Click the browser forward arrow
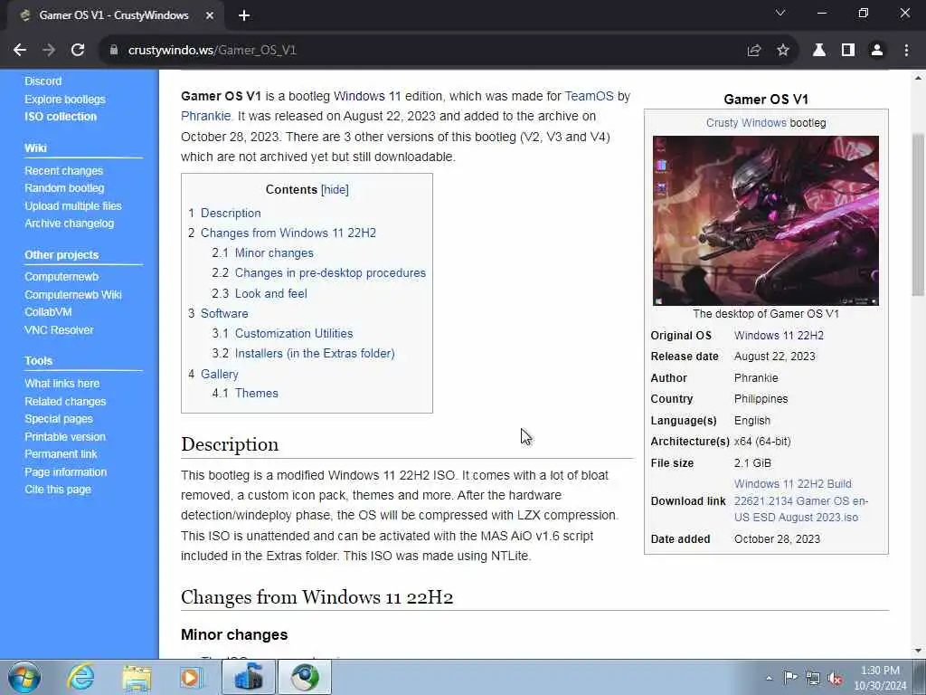Image resolution: width=926 pixels, height=695 pixels. point(49,51)
